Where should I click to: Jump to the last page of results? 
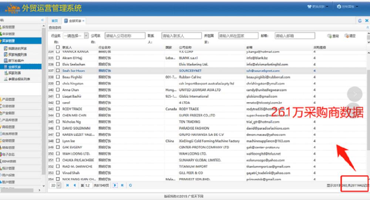[122, 185]
